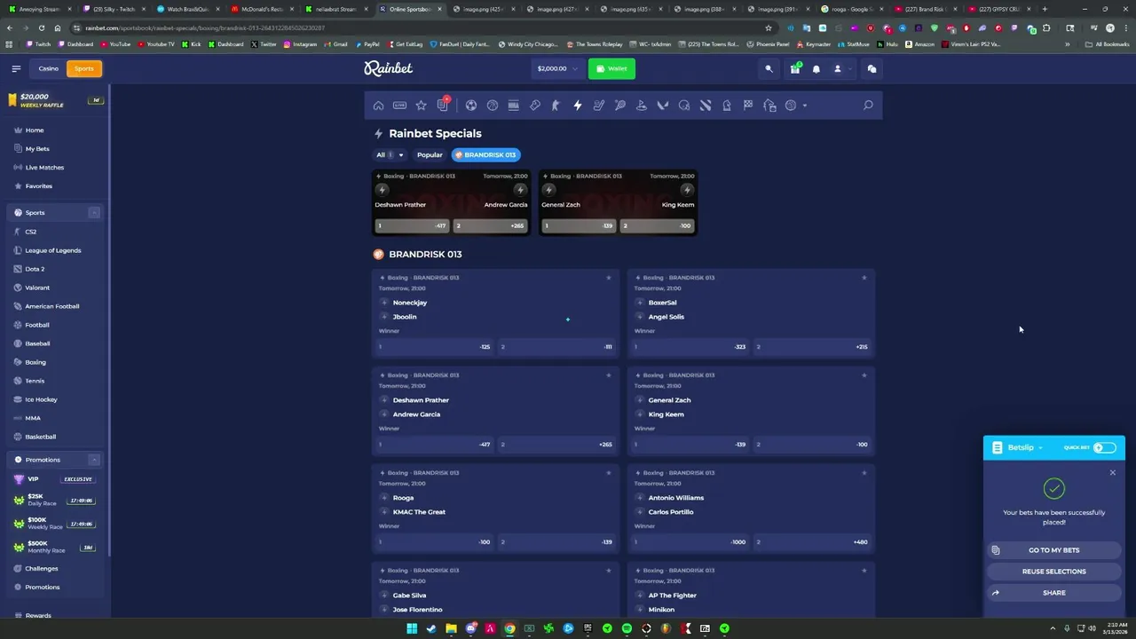1136x639 pixels.
Task: Switch to Sports mode
Action: [x=84, y=68]
